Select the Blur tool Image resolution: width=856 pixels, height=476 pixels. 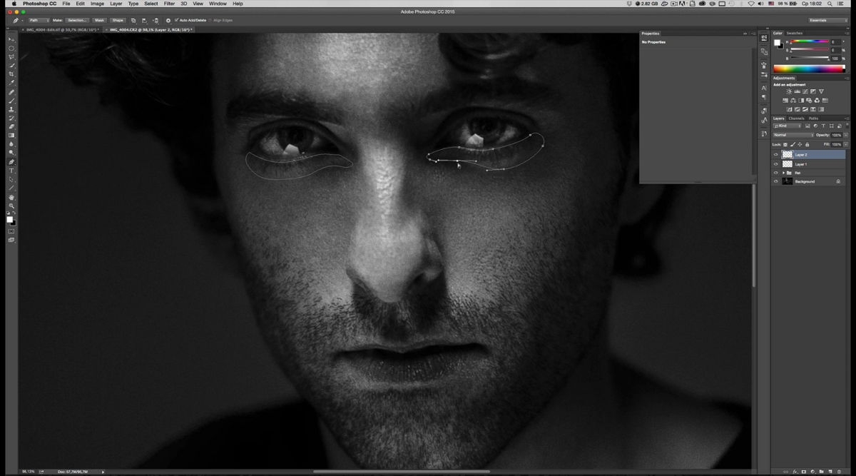pyautogui.click(x=11, y=144)
